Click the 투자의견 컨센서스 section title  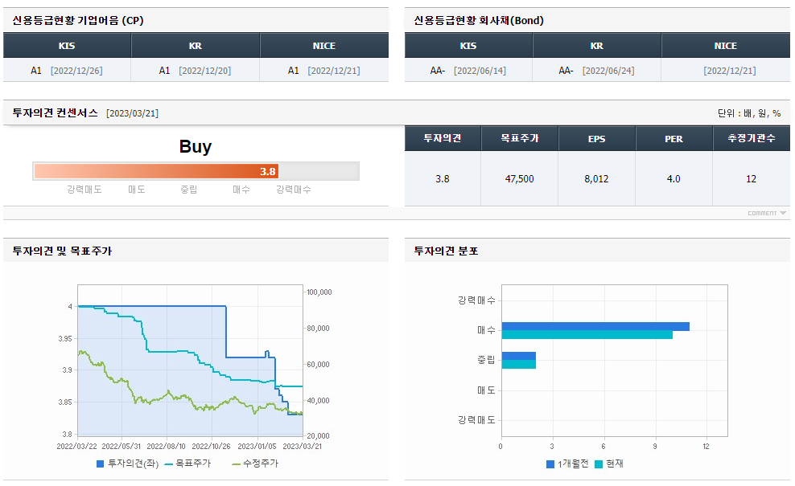click(x=56, y=112)
